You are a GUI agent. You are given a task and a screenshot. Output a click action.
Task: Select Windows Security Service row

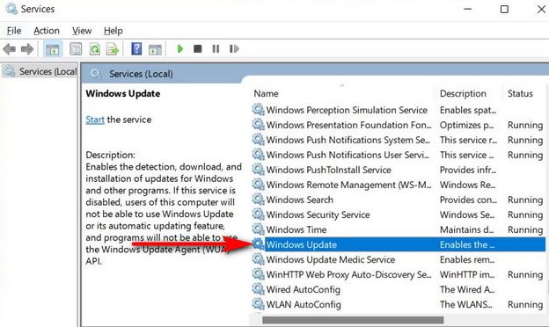tap(399, 214)
